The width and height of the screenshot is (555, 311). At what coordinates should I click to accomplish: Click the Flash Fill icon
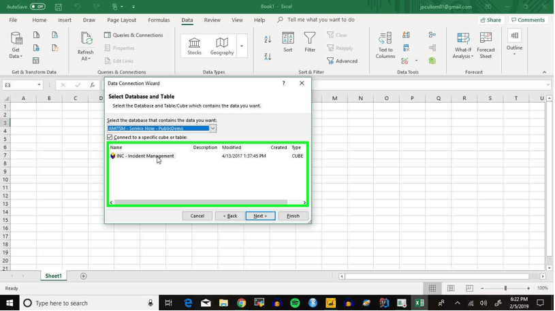pyautogui.click(x=406, y=35)
